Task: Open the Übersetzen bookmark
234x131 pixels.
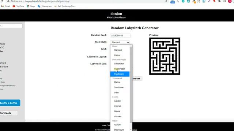Action: coord(45,6)
